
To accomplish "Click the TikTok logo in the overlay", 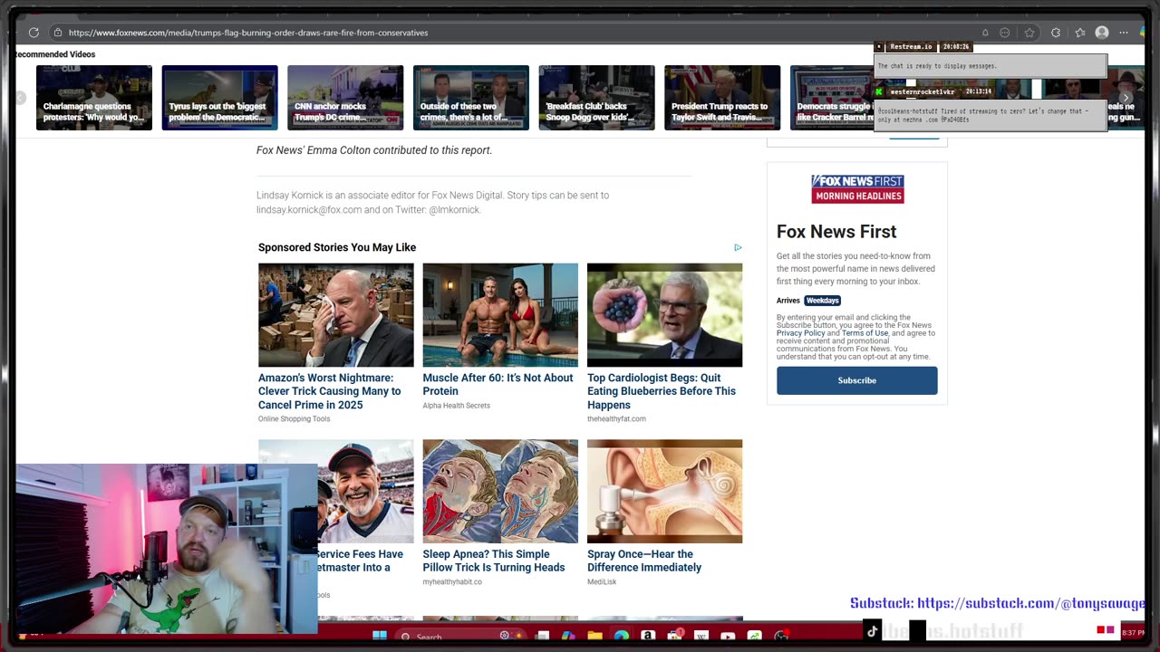I will pyautogui.click(x=872, y=631).
